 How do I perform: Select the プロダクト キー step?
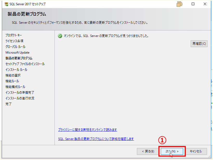pos(14,35)
